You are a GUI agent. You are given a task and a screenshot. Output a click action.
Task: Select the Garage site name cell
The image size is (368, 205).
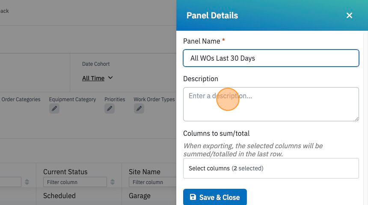(139, 196)
